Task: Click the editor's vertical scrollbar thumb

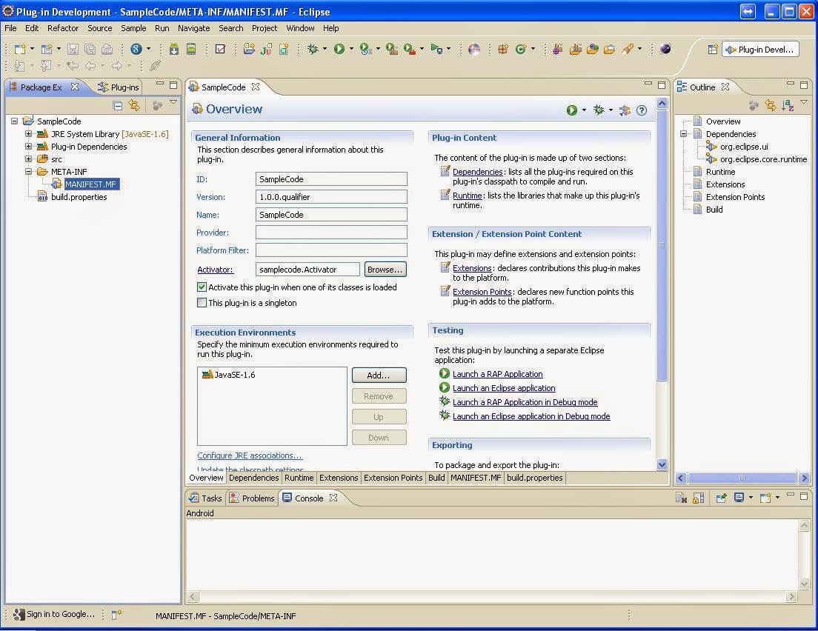Action: pyautogui.click(x=662, y=246)
